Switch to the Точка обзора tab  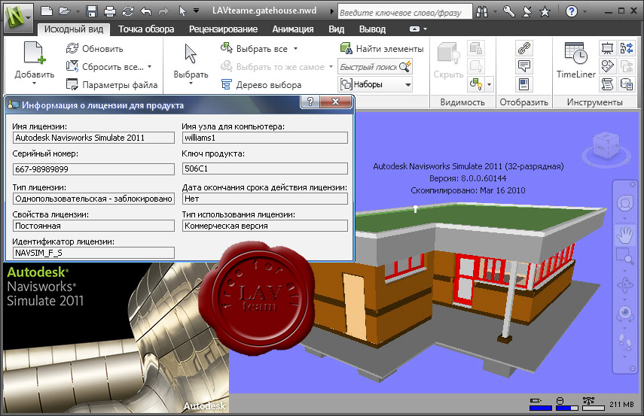pos(146,29)
